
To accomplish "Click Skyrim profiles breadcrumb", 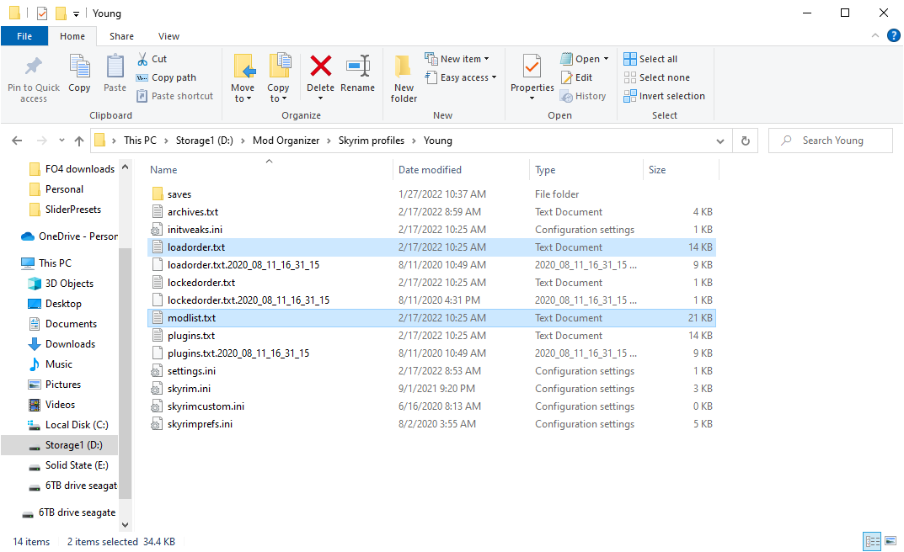I will [x=372, y=141].
